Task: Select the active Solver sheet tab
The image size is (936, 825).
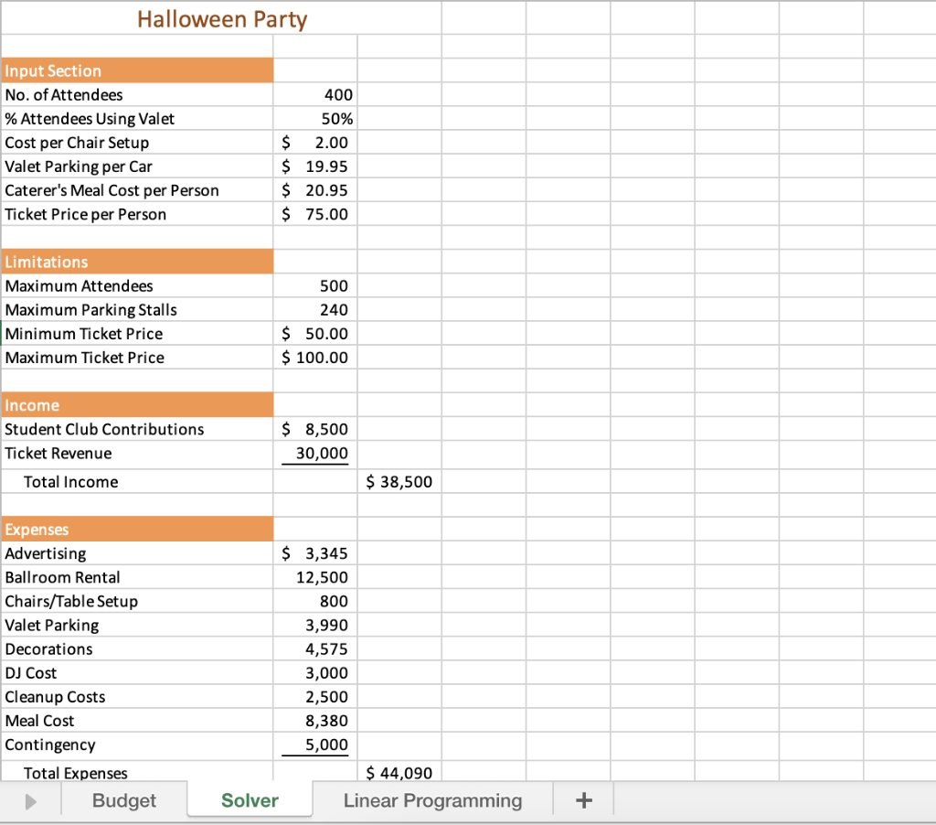Action: point(249,800)
